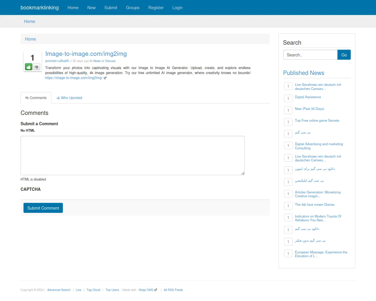
Task: Focus the Search input field
Action: pyautogui.click(x=310, y=55)
